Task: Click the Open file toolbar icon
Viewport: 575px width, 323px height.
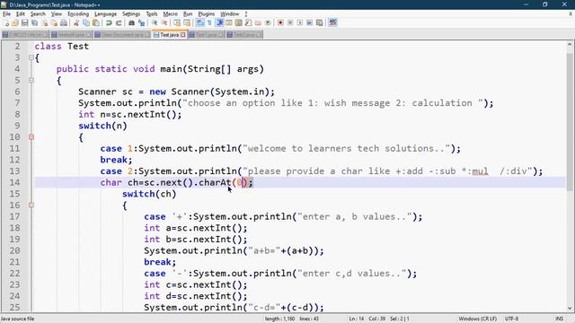Action: click(15, 22)
